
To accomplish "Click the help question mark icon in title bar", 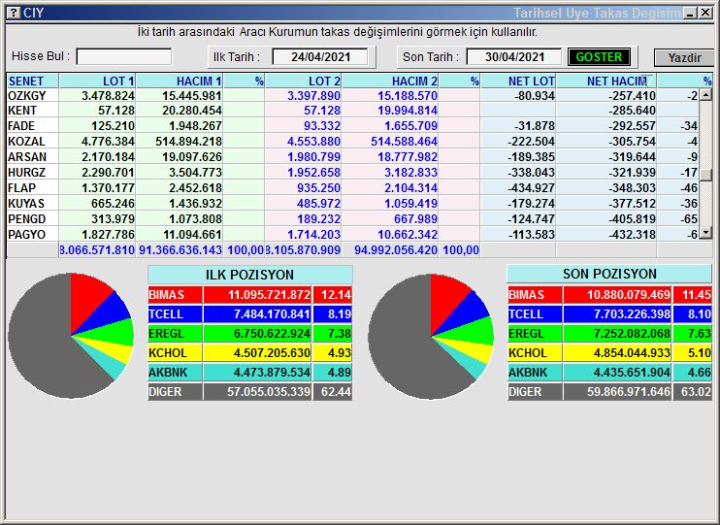I will tap(14, 13).
